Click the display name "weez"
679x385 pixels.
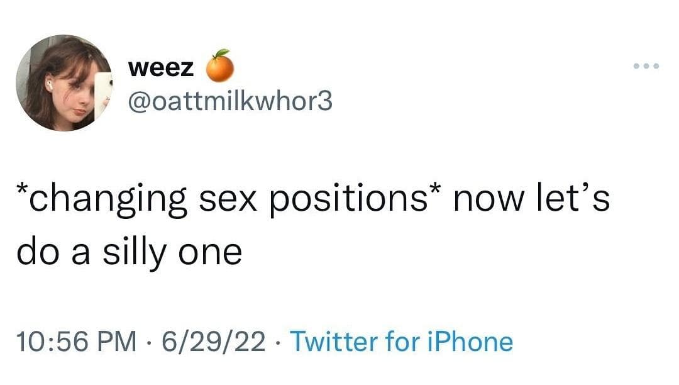click(x=161, y=68)
